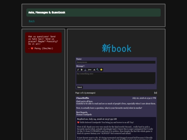
Task: Click the 'Name:' label
Action: (79, 59)
